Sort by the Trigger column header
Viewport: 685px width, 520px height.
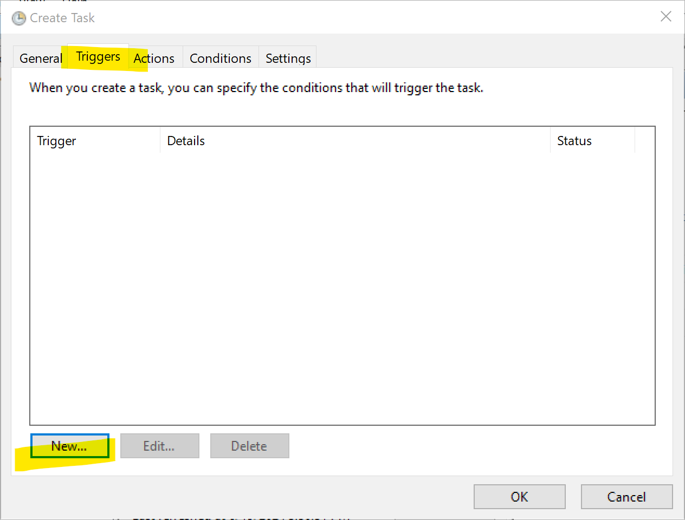point(95,141)
